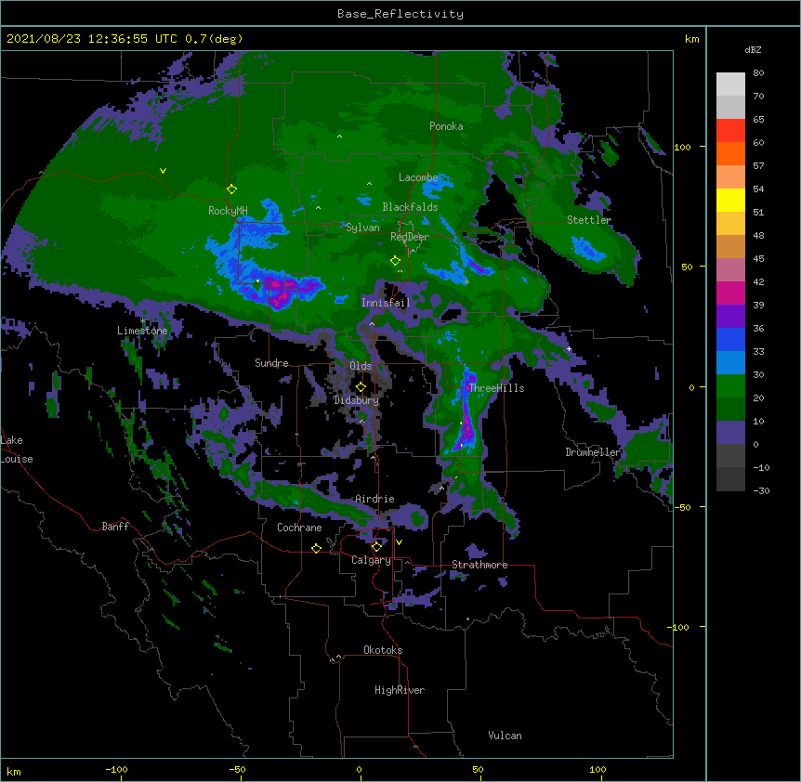Click the Base_Reflectivity title text

coord(400,14)
